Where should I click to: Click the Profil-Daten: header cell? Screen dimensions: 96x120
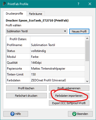pos(18,39)
